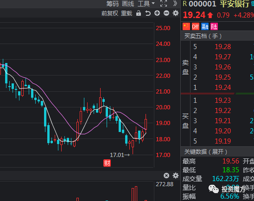
Task: Close the volume indicator sub-panel
Action: point(166,176)
